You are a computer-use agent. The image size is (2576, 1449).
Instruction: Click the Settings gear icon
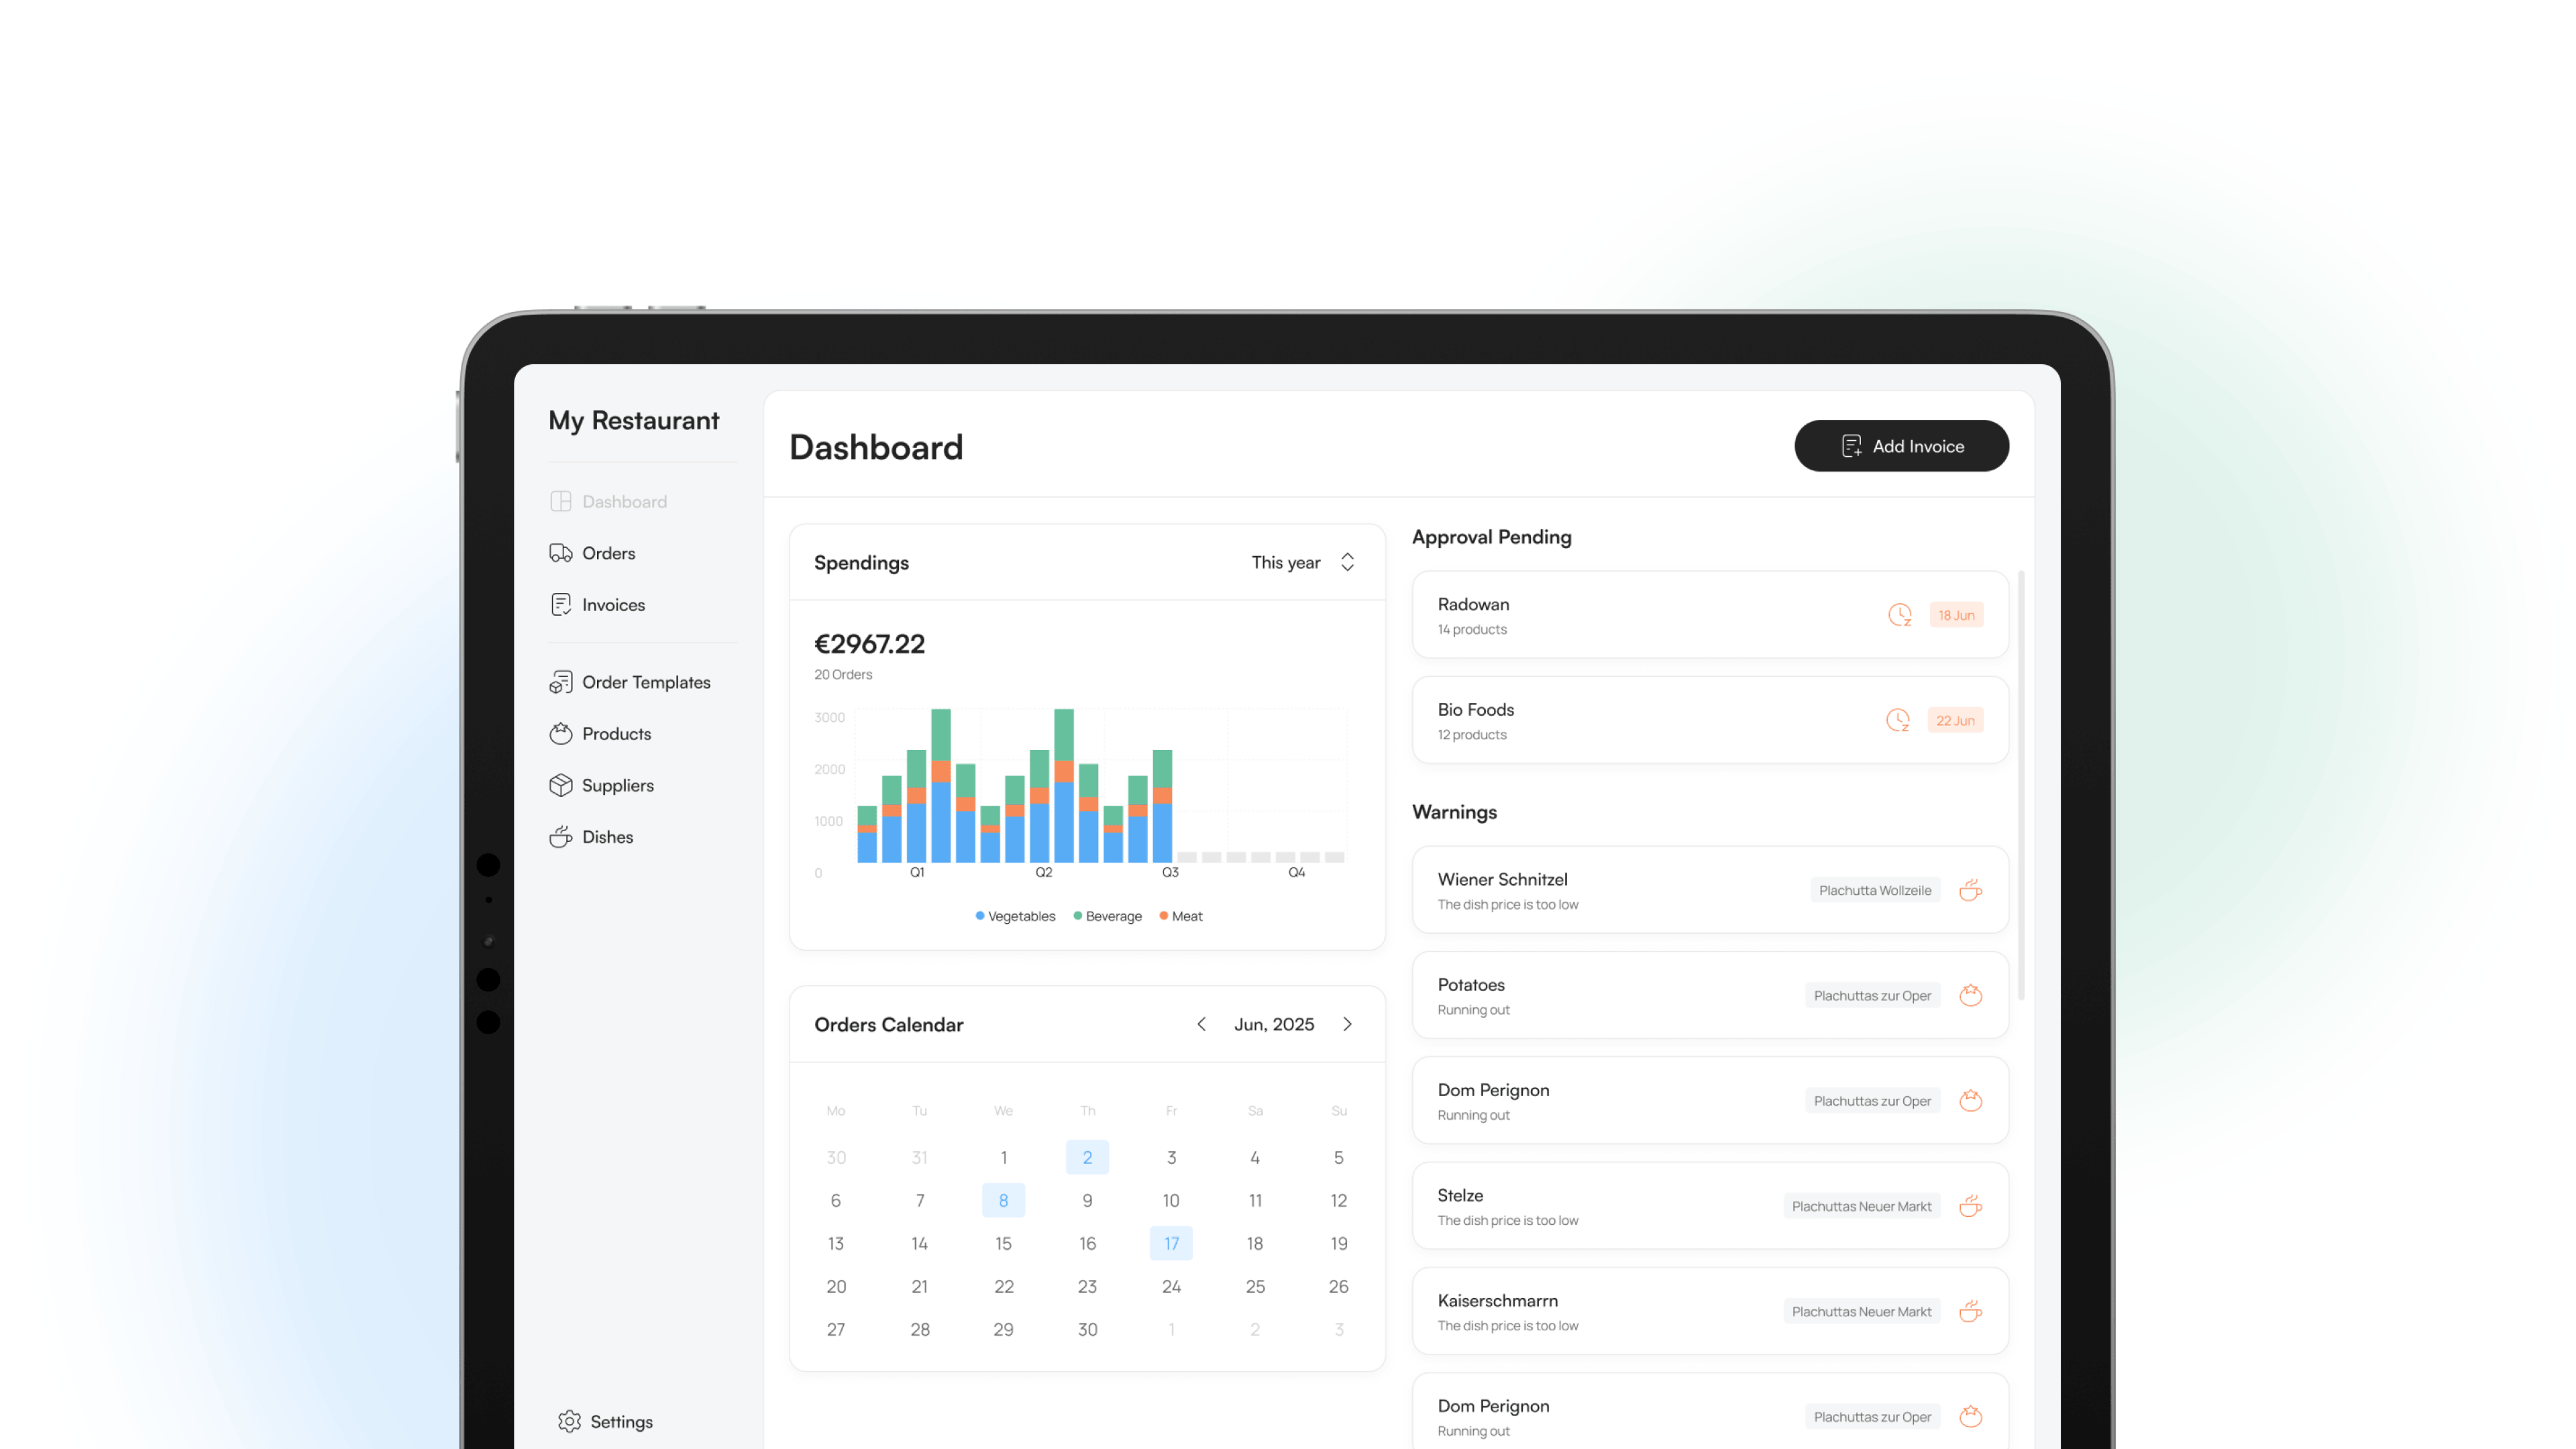point(569,1421)
